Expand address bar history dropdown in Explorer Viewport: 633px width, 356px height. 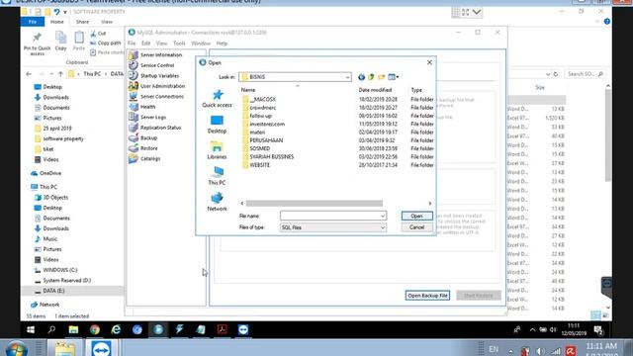[548, 74]
